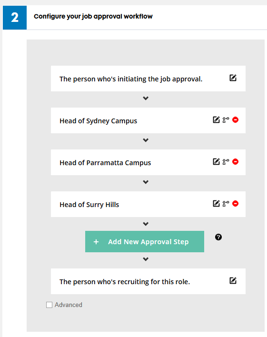Add a branch to Head of Sydney Campus
The height and width of the screenshot is (337, 267).
coord(226,120)
